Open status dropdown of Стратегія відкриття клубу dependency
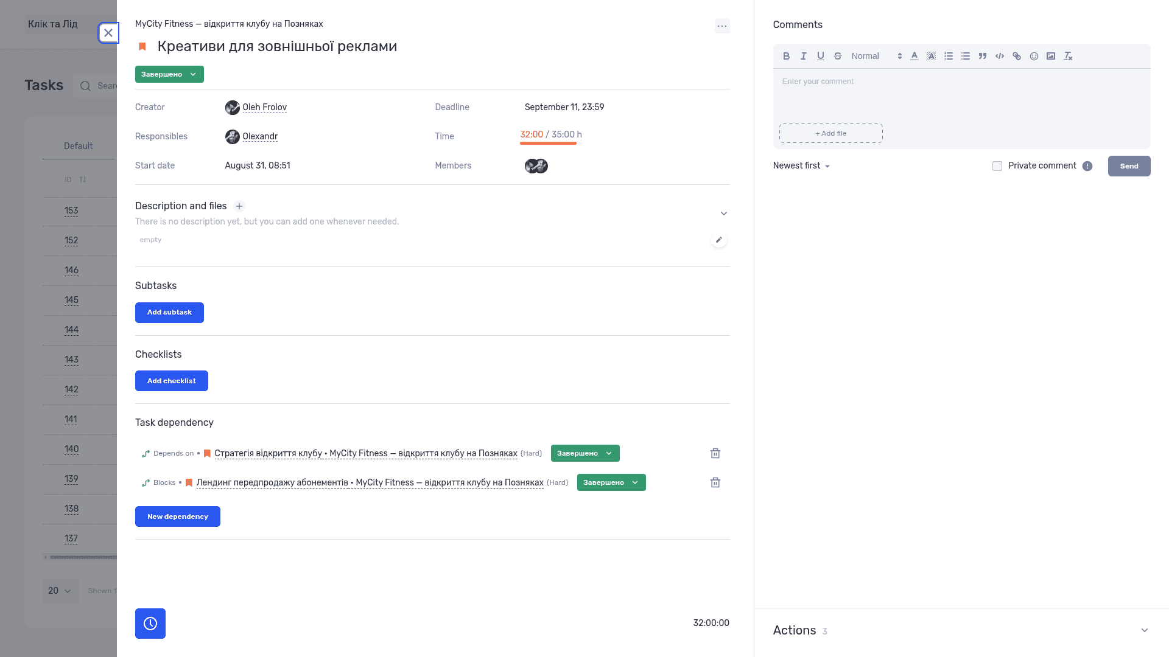The height and width of the screenshot is (657, 1169). [x=585, y=453]
